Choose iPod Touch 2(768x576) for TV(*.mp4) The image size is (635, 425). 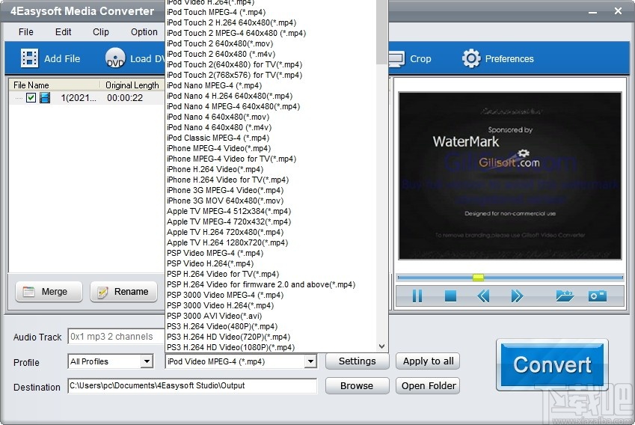235,75
